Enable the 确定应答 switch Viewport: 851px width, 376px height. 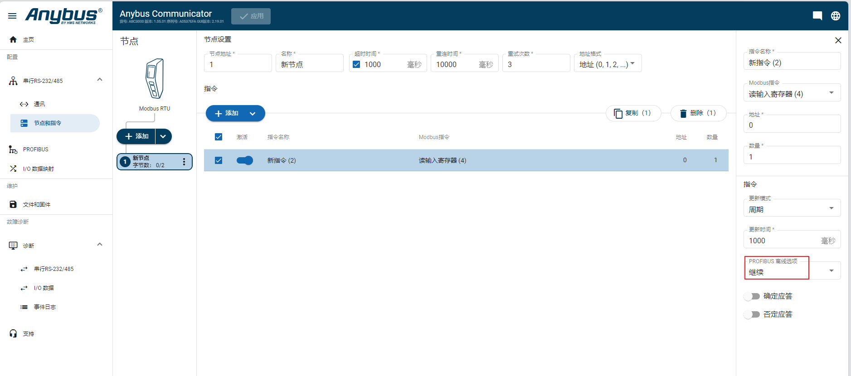752,296
